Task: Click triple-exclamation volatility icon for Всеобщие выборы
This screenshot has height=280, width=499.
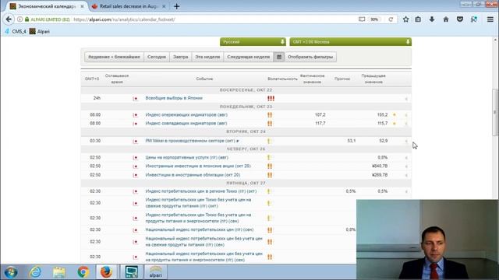Action: [271, 99]
